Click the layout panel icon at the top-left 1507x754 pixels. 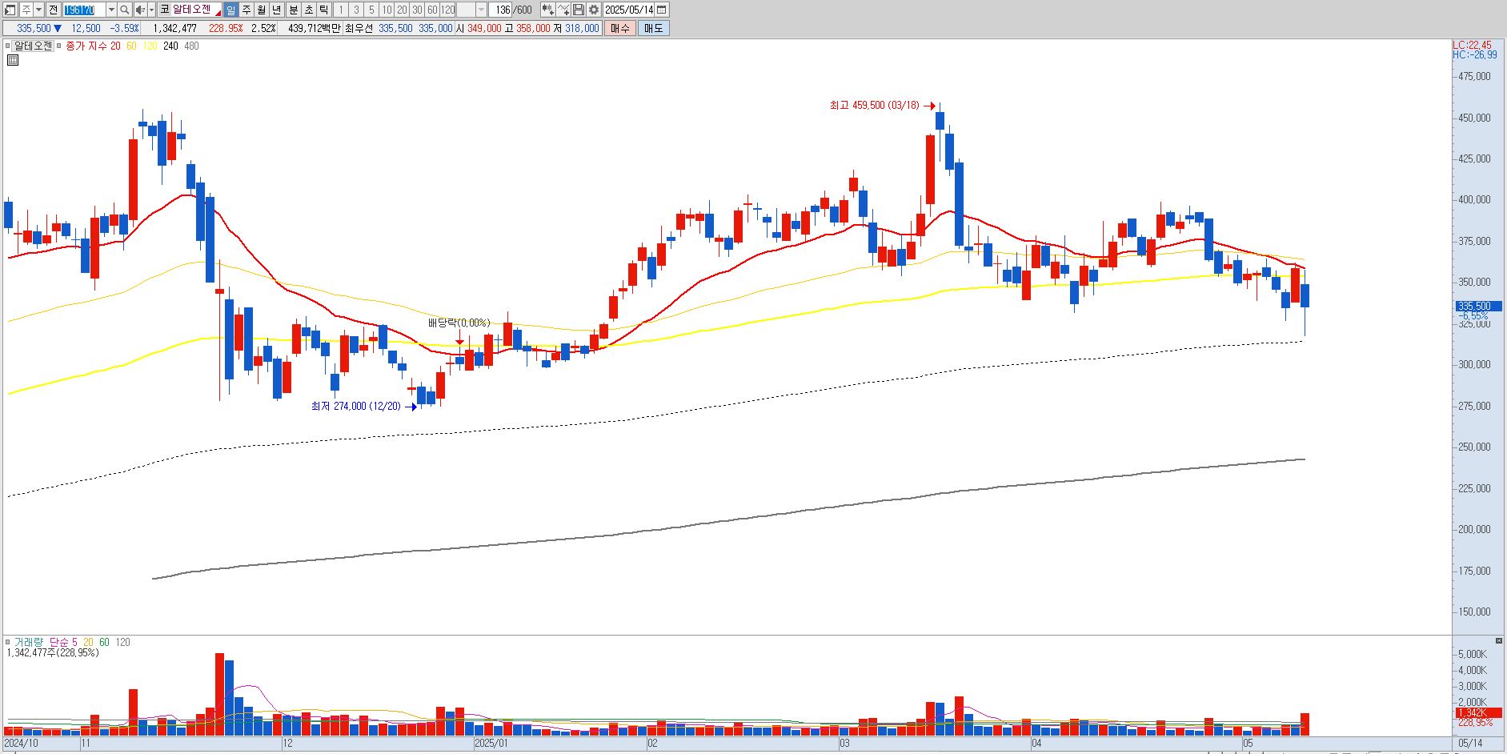tap(10, 10)
